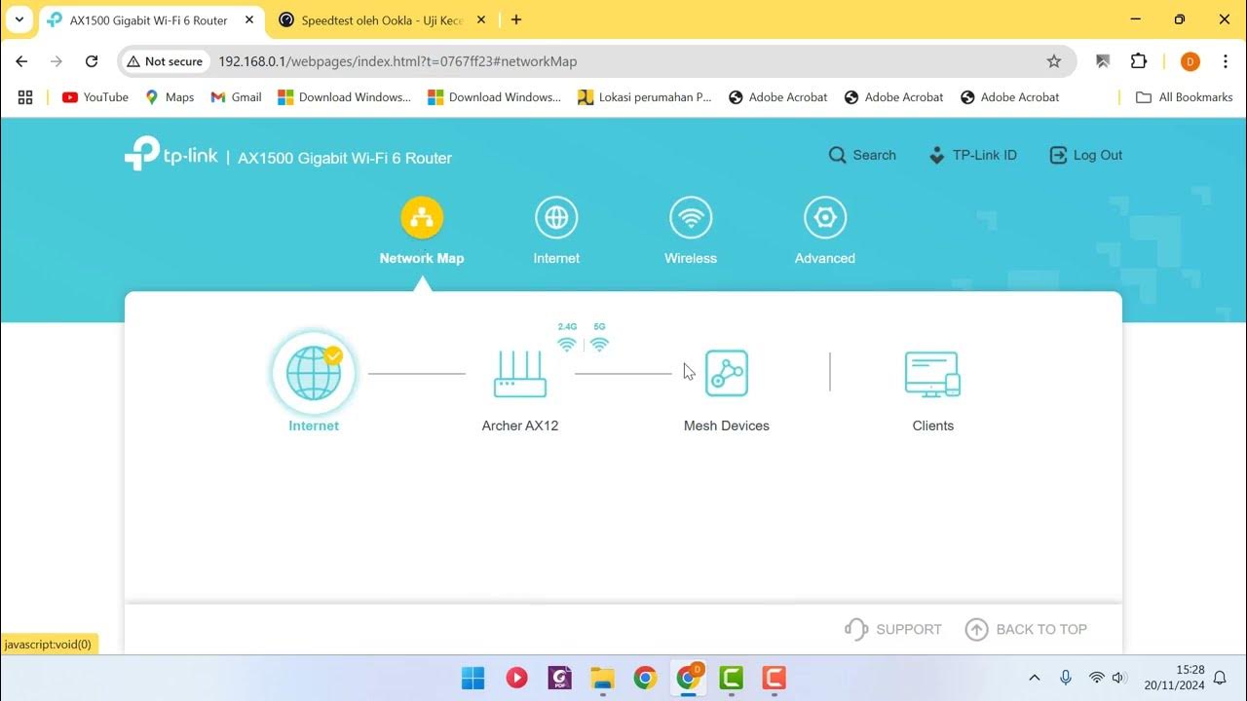Select the Clients devices icon
Image resolution: width=1247 pixels, height=701 pixels.
click(932, 375)
